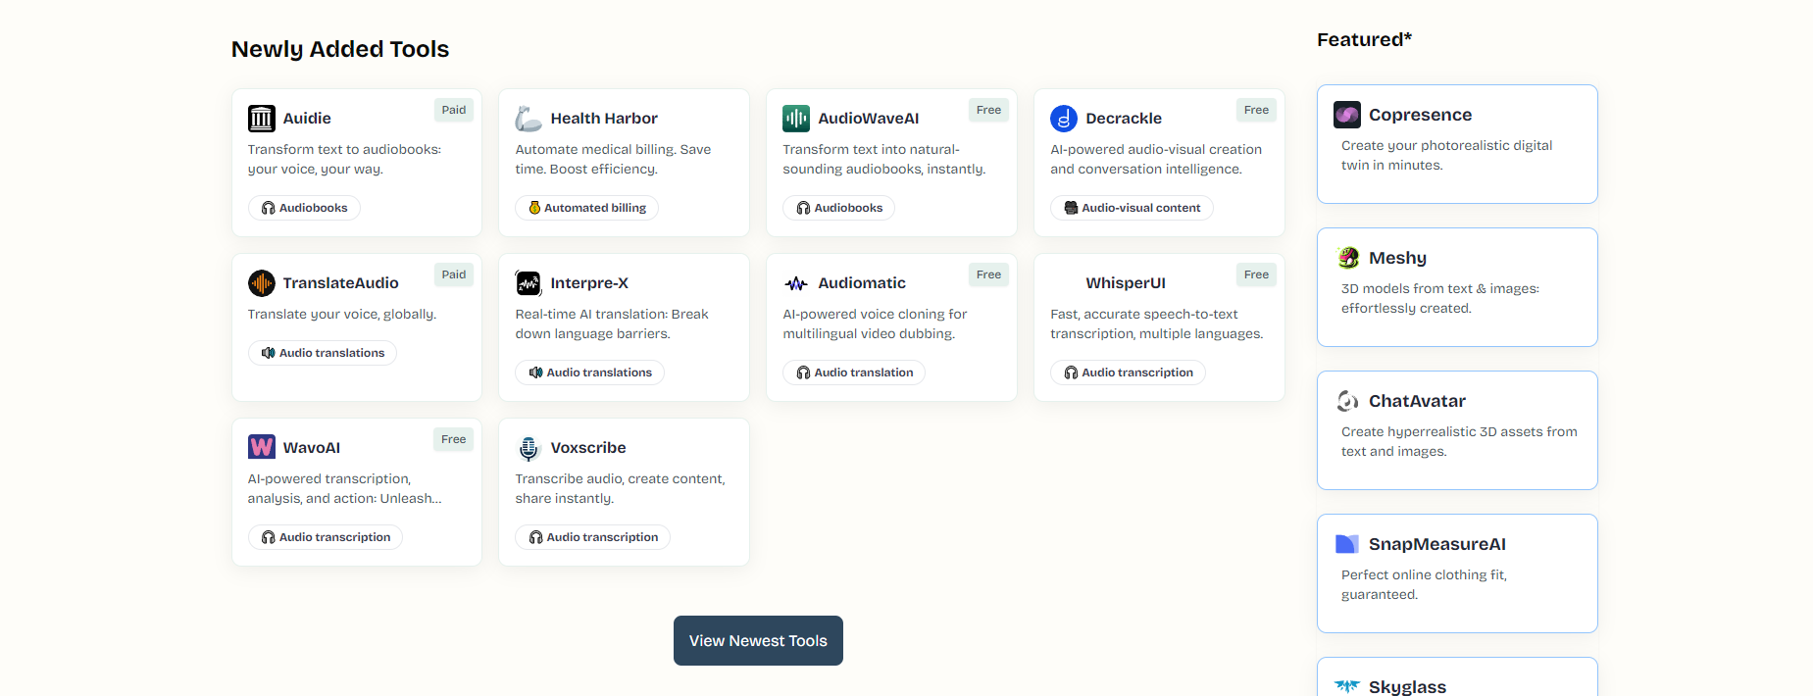
Task: Click the Free badge on WavoAI card
Action: click(454, 439)
